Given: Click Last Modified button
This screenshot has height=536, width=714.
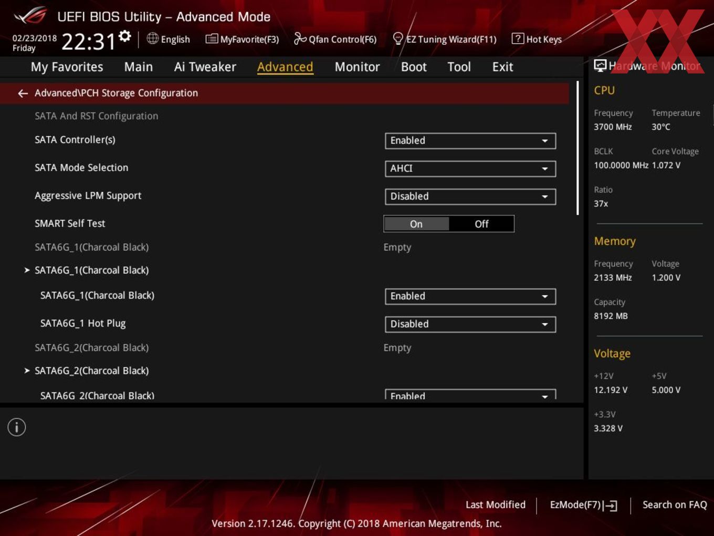Looking at the screenshot, I should (x=495, y=505).
